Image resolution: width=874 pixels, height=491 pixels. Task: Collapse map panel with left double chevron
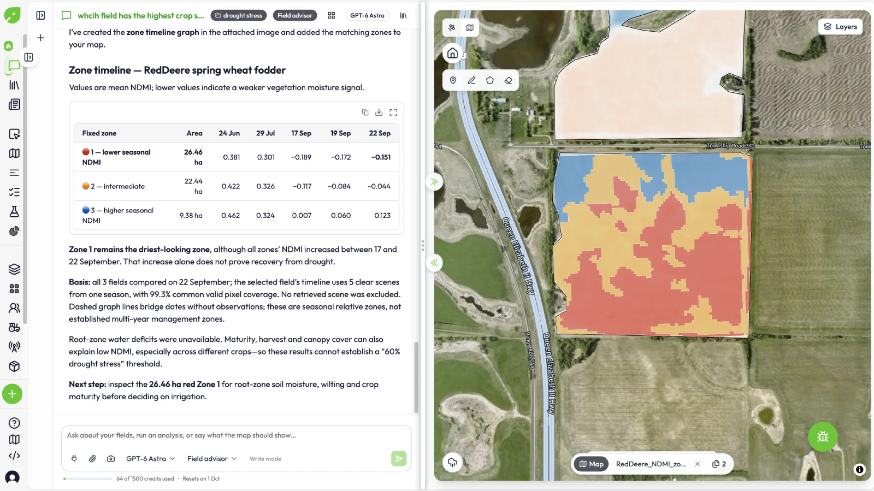coord(434,263)
